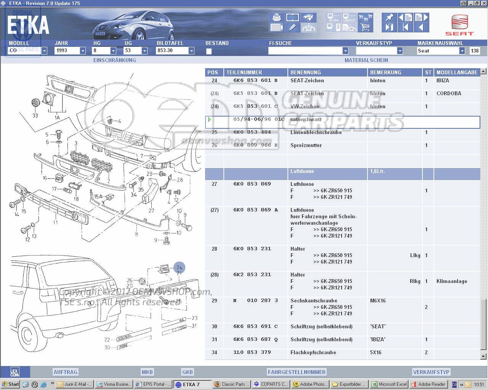Screen dimensions: 488x390
Task: Click the AUFTRAG tab at the bottom
Action: point(65,372)
